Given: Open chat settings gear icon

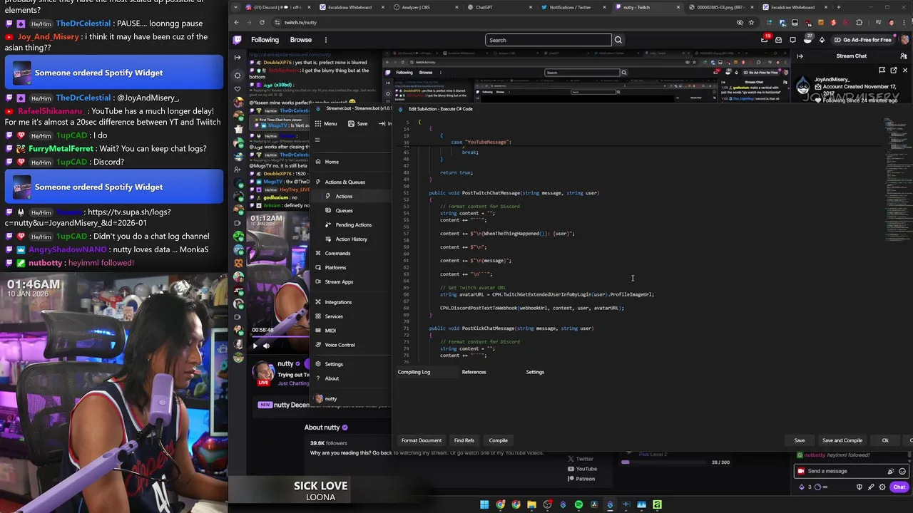Looking at the screenshot, I should pos(882,487).
